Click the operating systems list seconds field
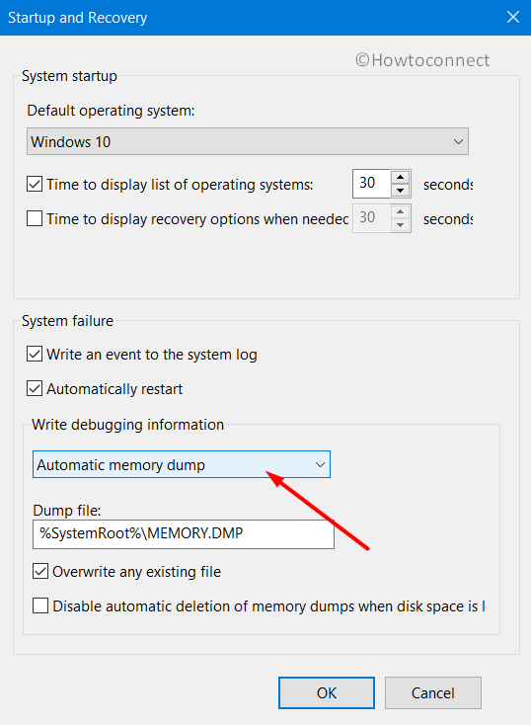Screen dimensions: 531x725 coord(372,184)
